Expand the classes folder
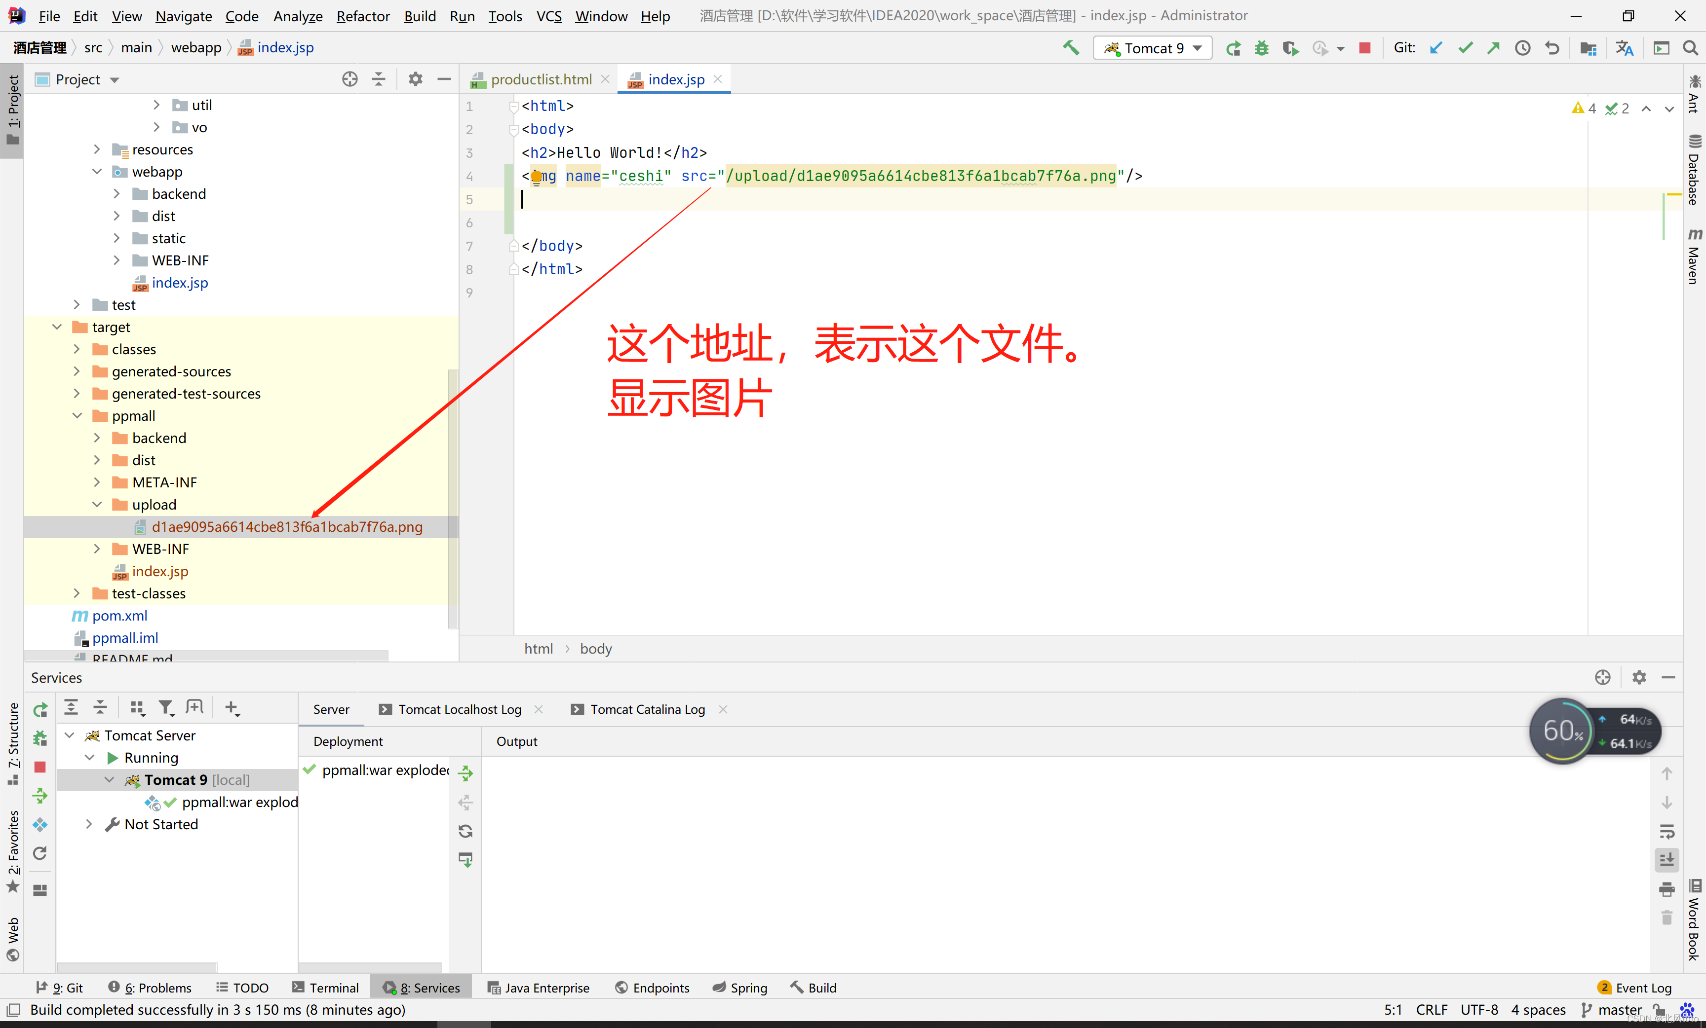1706x1028 pixels. pyautogui.click(x=77, y=349)
